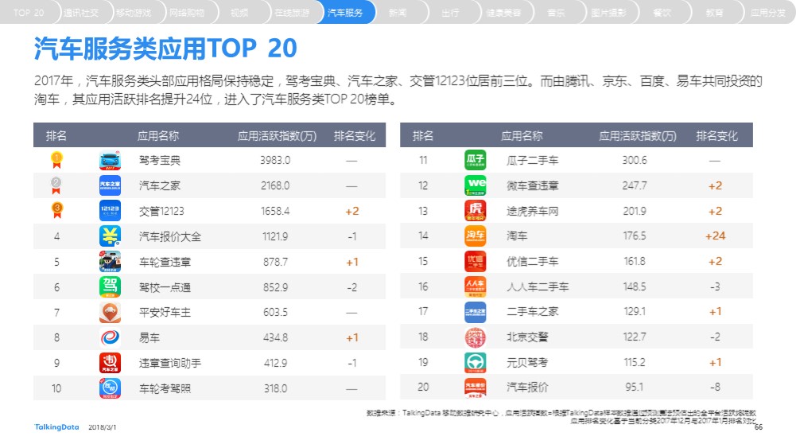Click the 易车 app icon
Viewport: 796px width, 448px height.
tap(110, 337)
